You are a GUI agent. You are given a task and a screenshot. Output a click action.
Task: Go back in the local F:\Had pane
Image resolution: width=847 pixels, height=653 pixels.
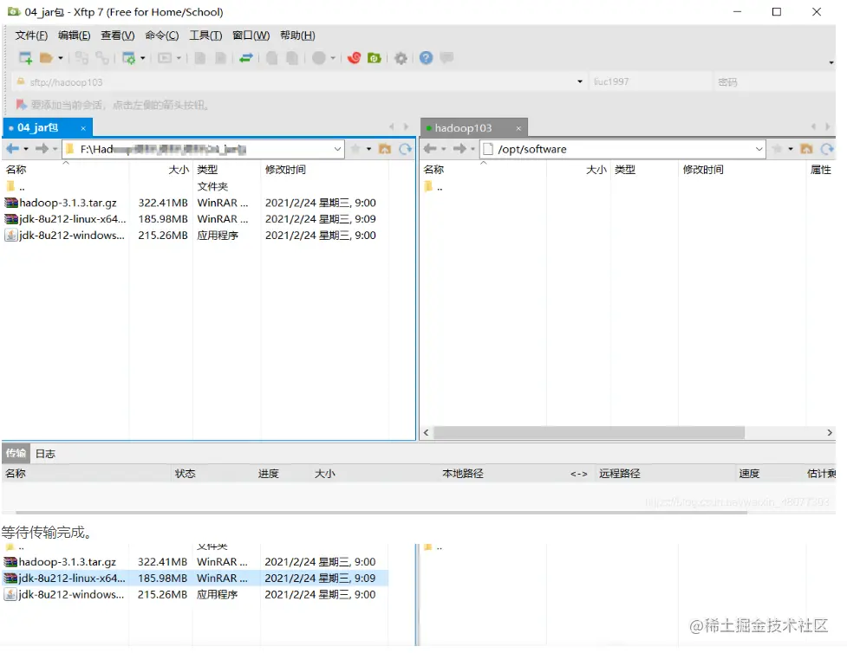12,149
